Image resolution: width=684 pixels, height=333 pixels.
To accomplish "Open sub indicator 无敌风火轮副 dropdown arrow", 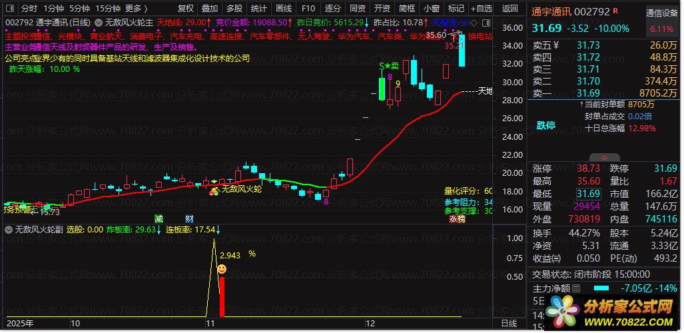I will [x=9, y=230].
